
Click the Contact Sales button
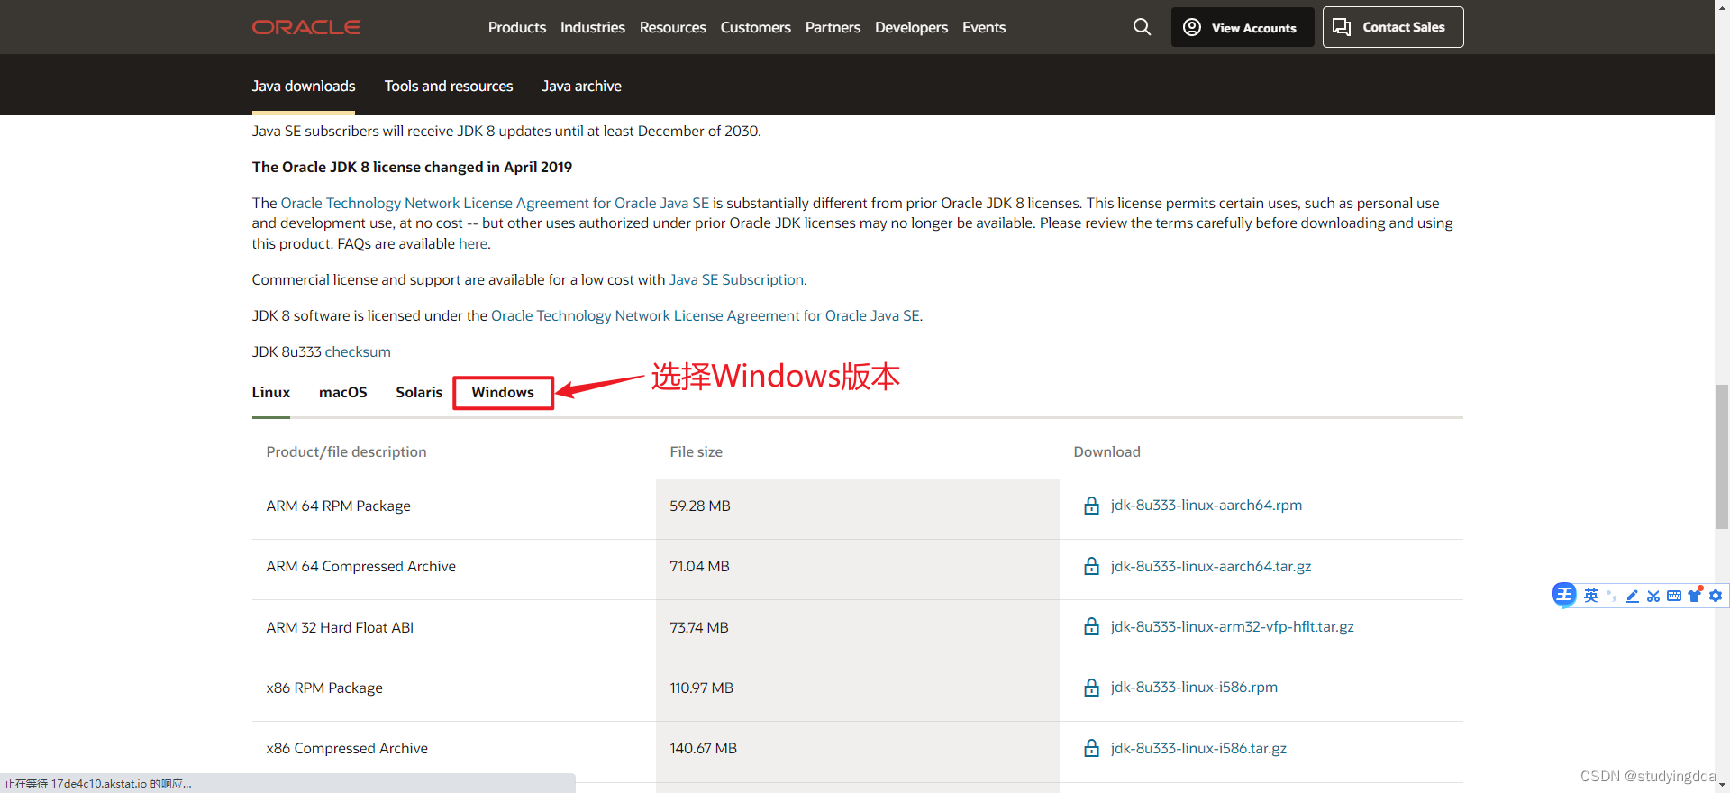click(1393, 27)
